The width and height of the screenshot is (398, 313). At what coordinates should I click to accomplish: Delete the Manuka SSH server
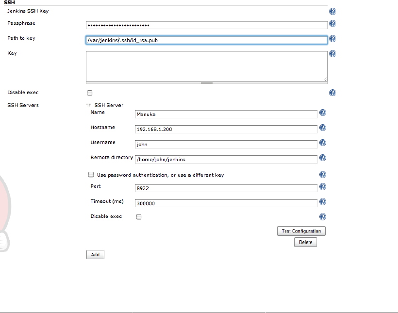click(x=305, y=242)
